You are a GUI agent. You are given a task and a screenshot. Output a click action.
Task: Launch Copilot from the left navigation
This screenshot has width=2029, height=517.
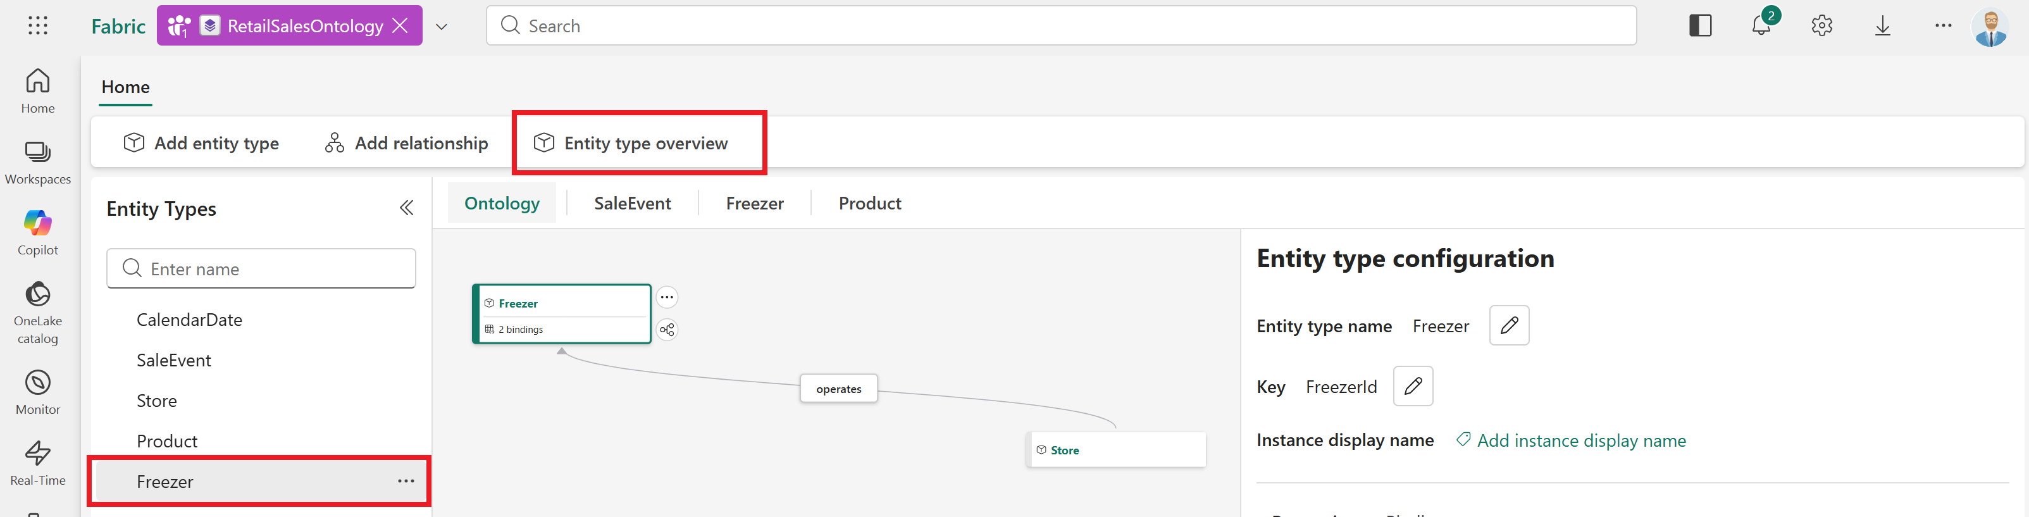pos(38,232)
